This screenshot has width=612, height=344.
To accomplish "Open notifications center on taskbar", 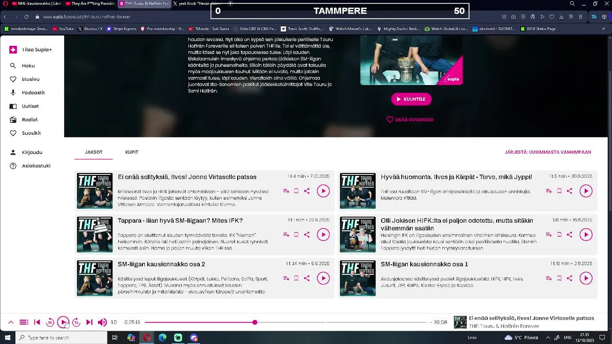I will (x=602, y=338).
